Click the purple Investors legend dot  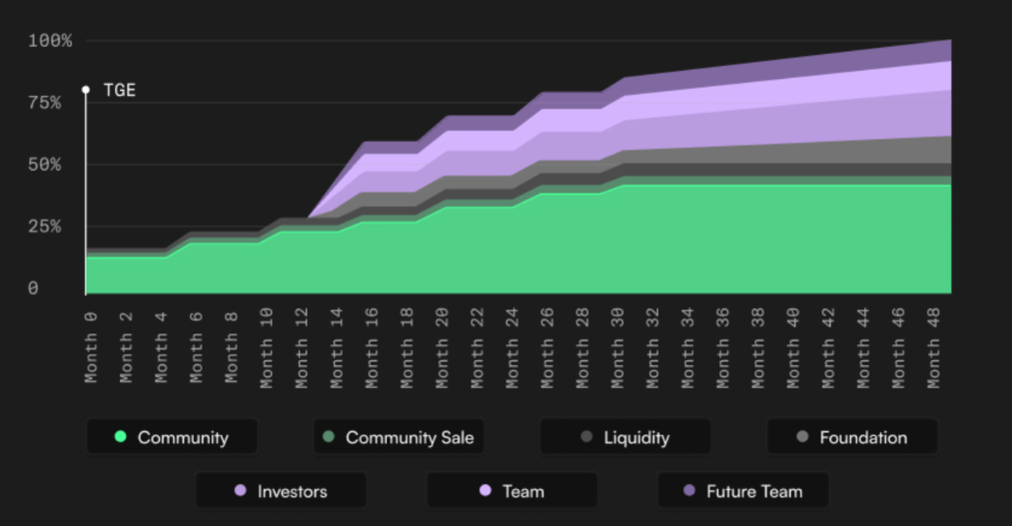[x=240, y=491]
